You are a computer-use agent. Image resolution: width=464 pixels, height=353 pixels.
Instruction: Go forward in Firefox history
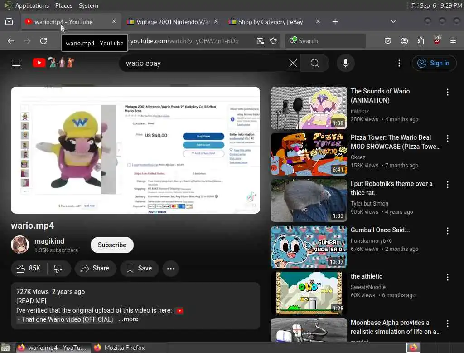pos(27,41)
